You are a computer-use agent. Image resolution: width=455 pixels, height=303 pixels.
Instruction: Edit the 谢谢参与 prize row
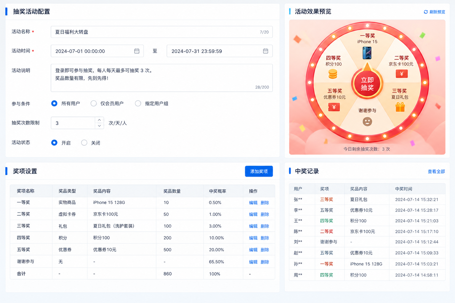point(253,262)
